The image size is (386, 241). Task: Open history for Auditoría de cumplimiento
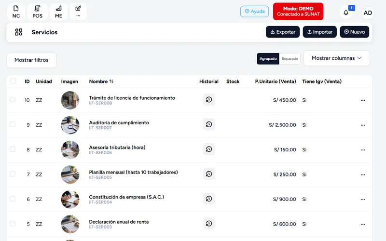point(209,124)
